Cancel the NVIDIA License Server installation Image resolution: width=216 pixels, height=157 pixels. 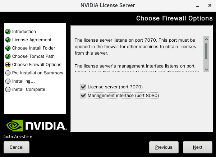(17, 147)
